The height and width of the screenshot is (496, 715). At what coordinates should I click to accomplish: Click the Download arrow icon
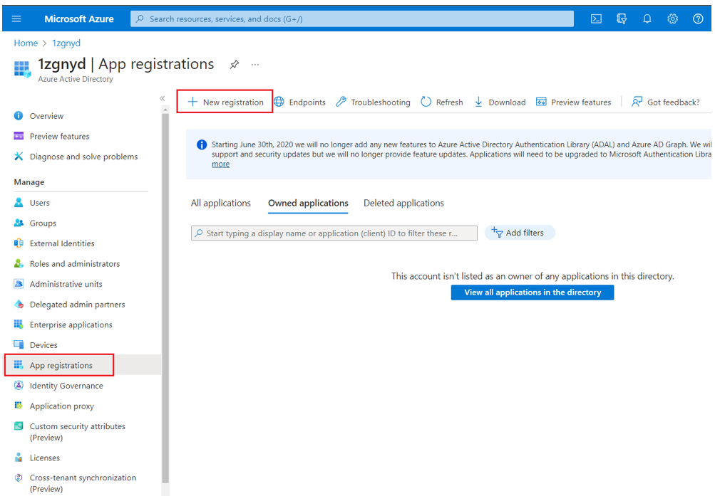tap(478, 102)
